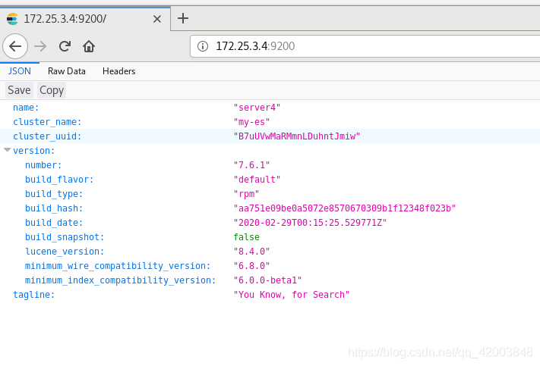
Task: Select the build_type key
Action: point(54,194)
